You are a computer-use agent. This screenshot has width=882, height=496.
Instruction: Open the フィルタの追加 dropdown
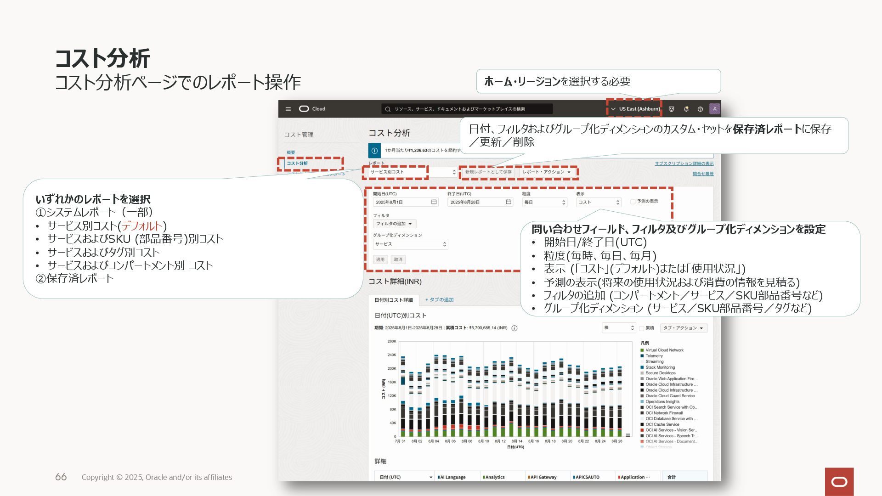click(394, 224)
